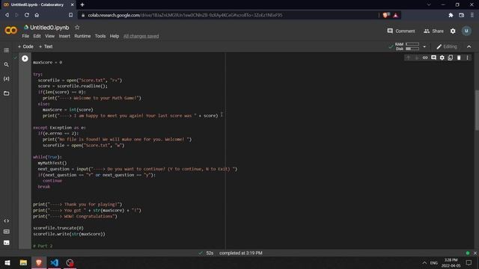This screenshot has width=479, height=269.
Task: Open the Runtime menu
Action: click(82, 36)
